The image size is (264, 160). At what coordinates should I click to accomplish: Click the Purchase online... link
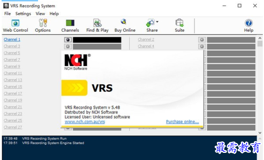pos(182,122)
